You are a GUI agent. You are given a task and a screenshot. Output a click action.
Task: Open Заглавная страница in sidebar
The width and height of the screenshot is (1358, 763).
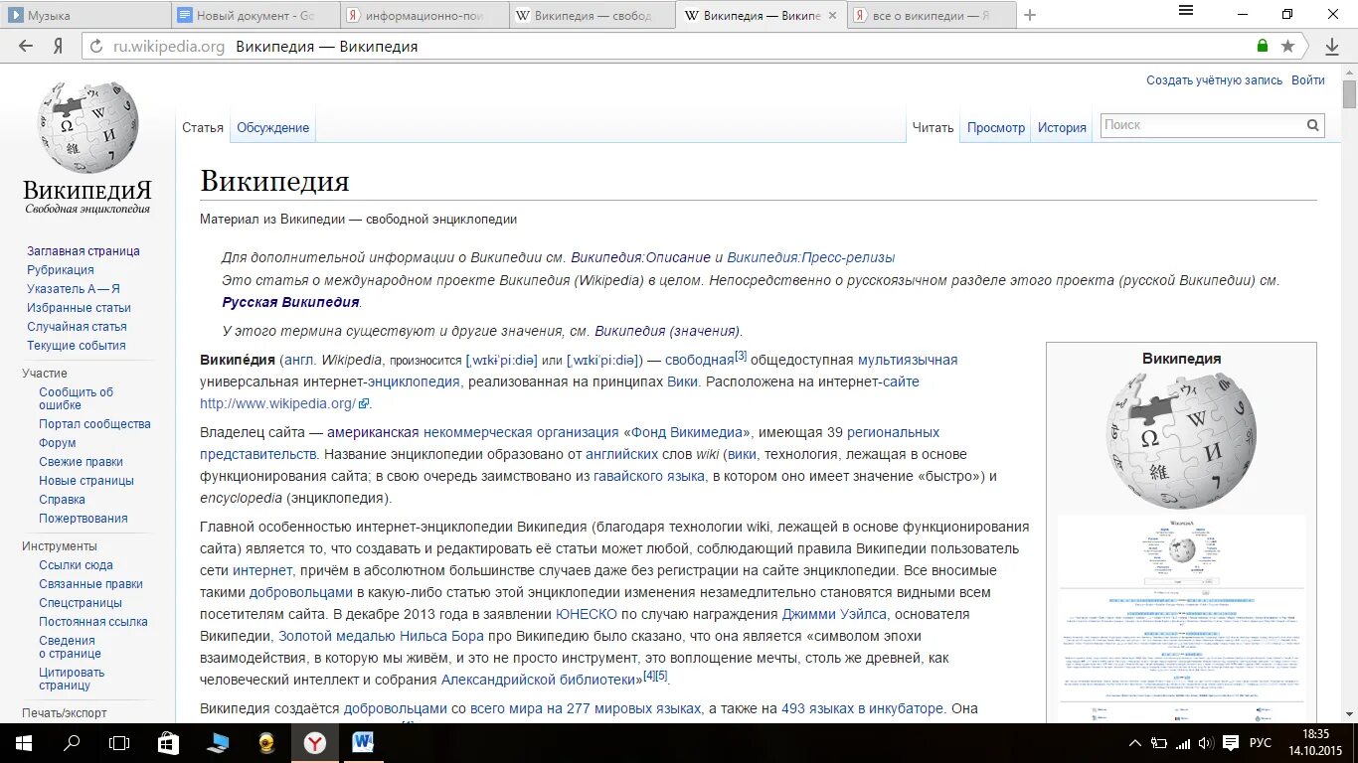click(84, 251)
